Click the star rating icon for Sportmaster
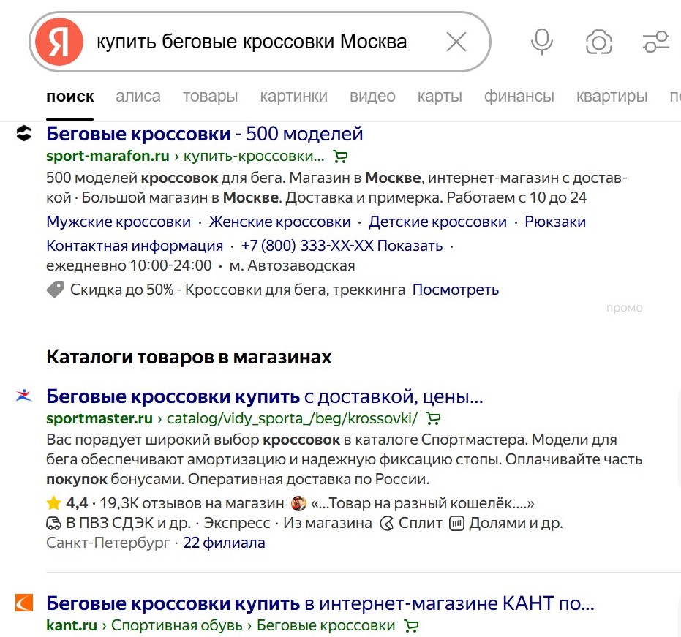Viewport: 681px width, 637px height. [x=53, y=502]
